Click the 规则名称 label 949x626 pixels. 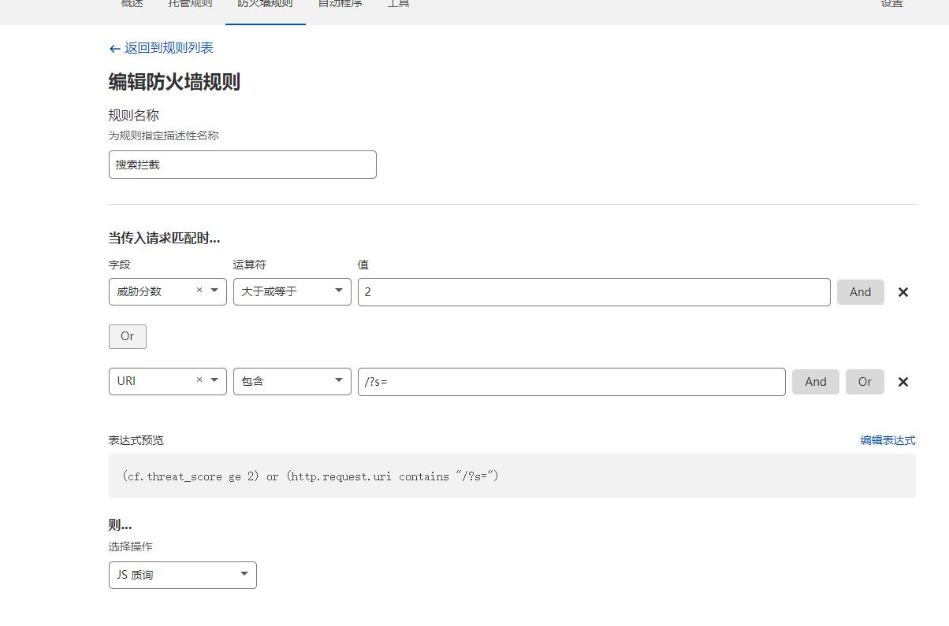click(134, 115)
